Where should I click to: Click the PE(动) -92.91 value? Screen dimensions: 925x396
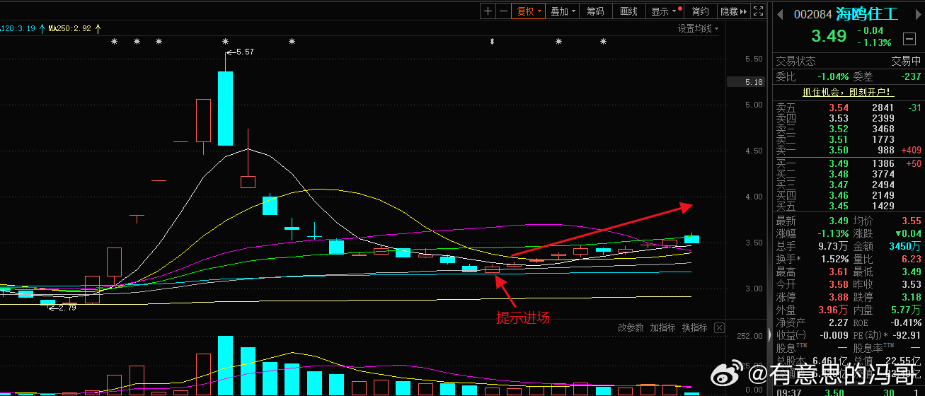(x=907, y=335)
